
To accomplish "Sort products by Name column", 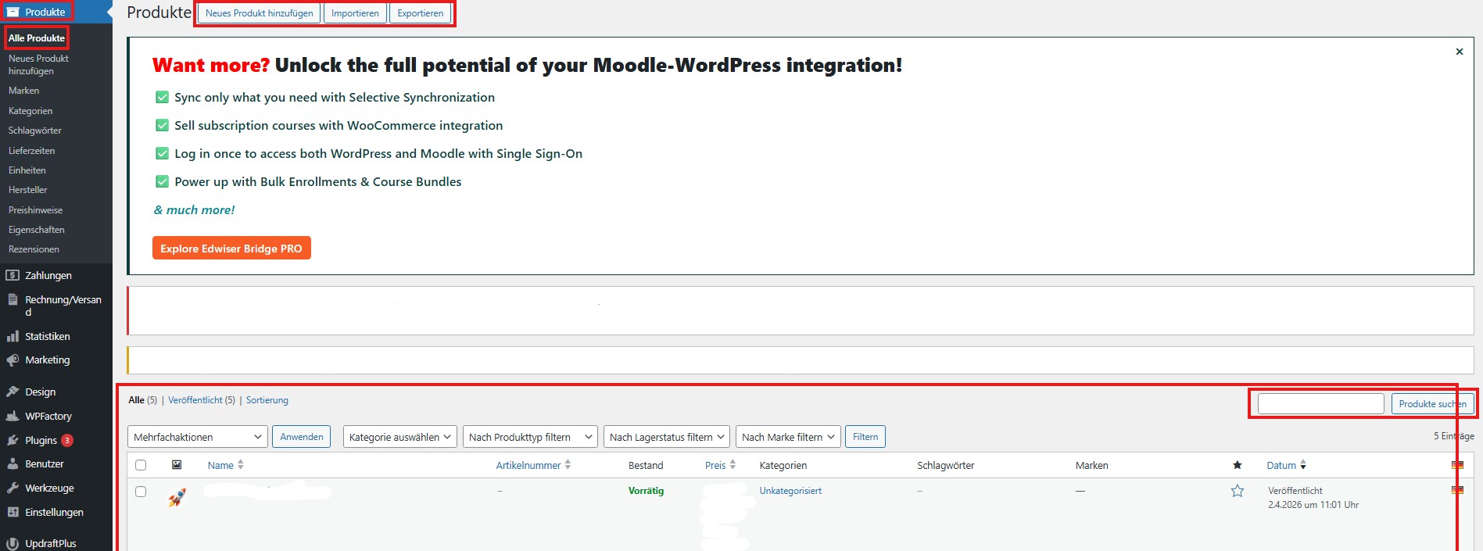I will pos(225,465).
